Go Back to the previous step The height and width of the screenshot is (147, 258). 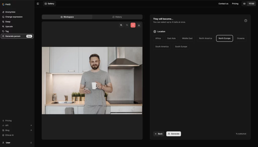pos(158,134)
